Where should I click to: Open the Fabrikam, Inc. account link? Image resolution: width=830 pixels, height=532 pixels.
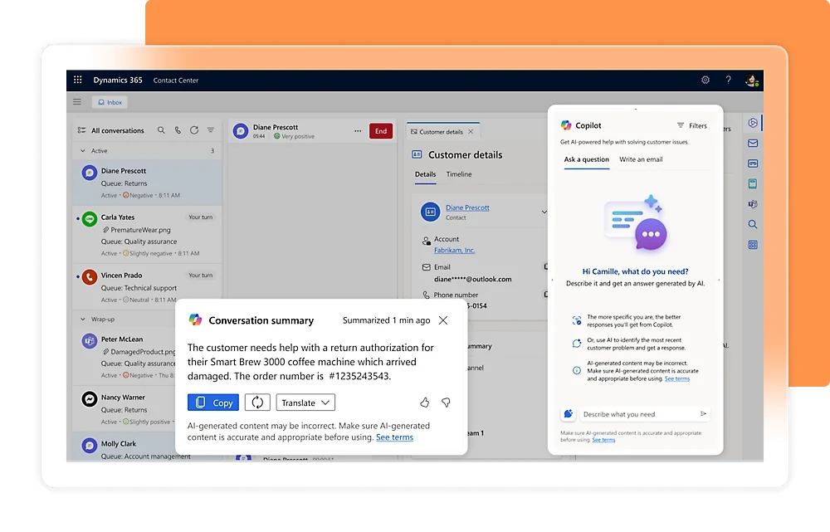tap(454, 250)
